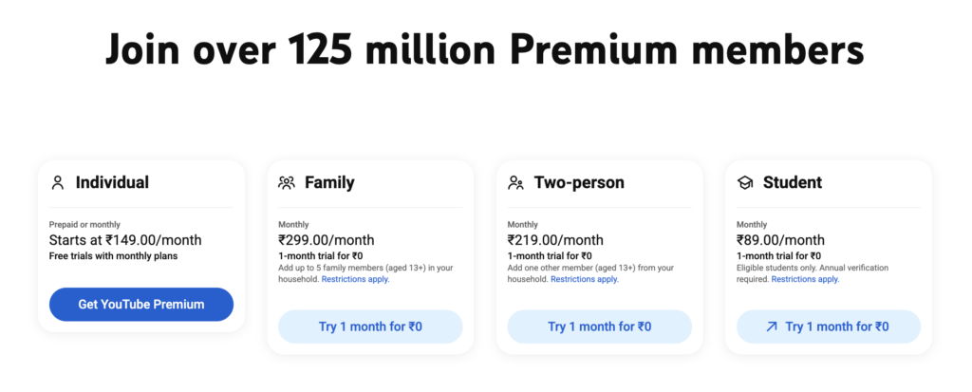This screenshot has width=972, height=392.
Task: Click the Family plan group icon
Action: (x=287, y=182)
